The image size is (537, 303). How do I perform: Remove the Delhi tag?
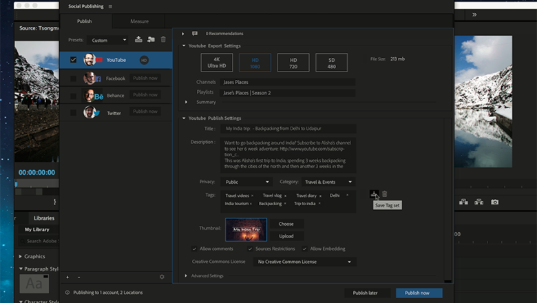347,195
